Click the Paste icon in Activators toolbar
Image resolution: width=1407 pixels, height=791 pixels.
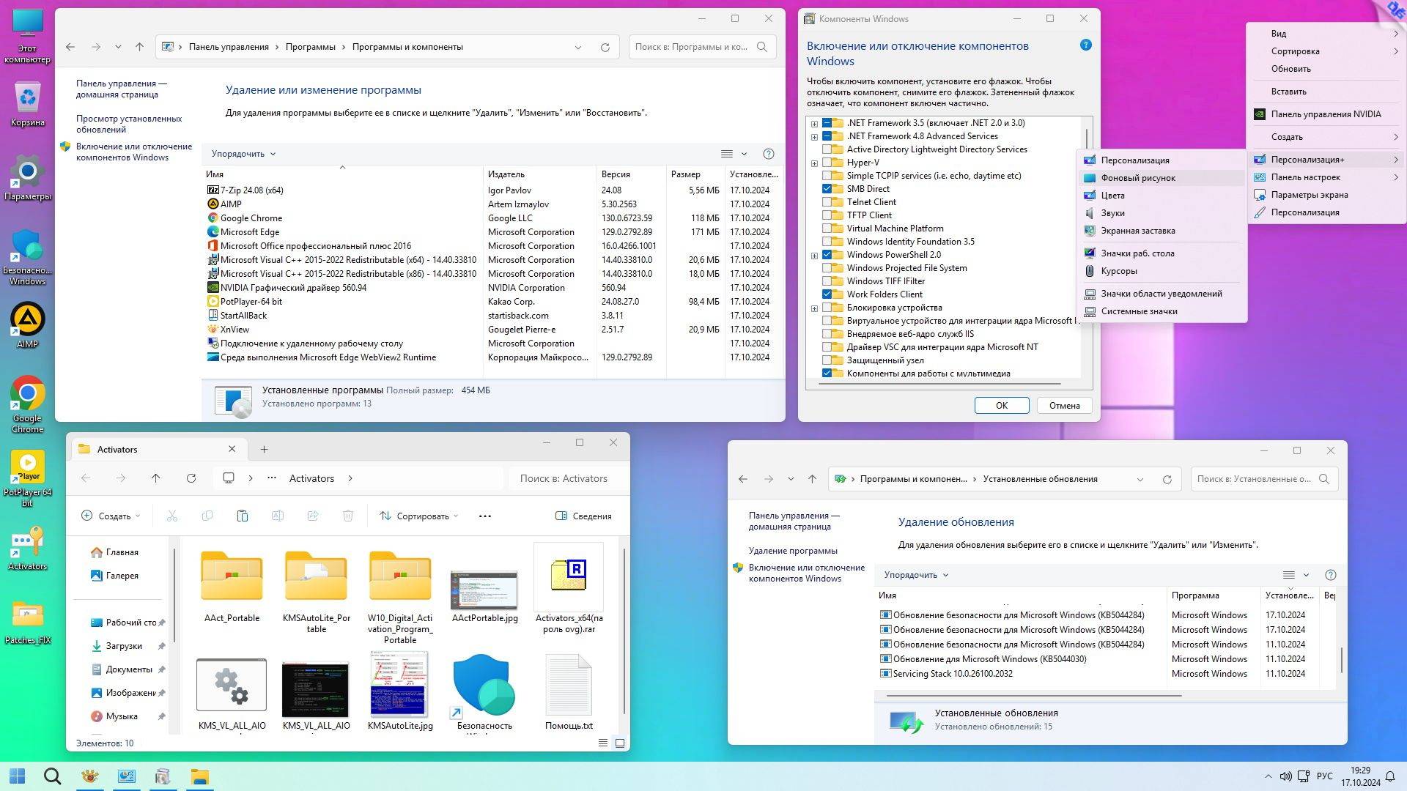tap(243, 516)
